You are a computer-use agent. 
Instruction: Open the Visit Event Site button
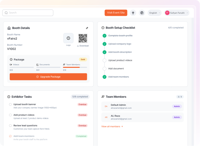click(116, 13)
